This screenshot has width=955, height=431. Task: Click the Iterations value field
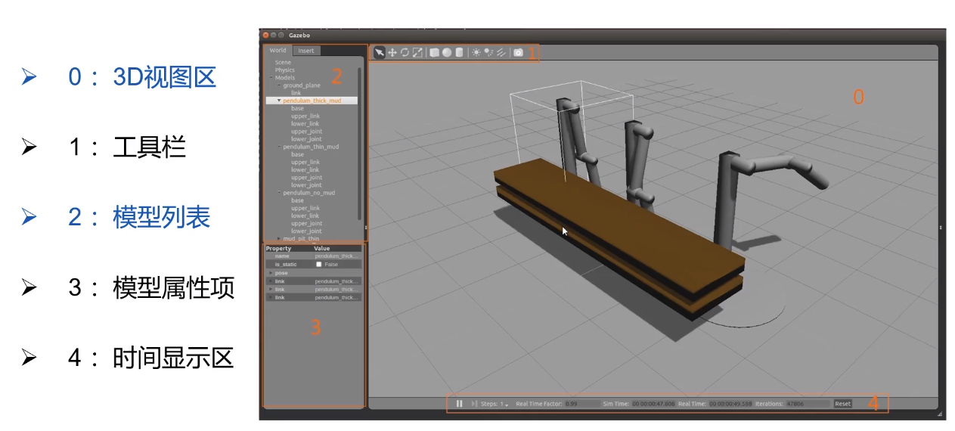(x=808, y=404)
